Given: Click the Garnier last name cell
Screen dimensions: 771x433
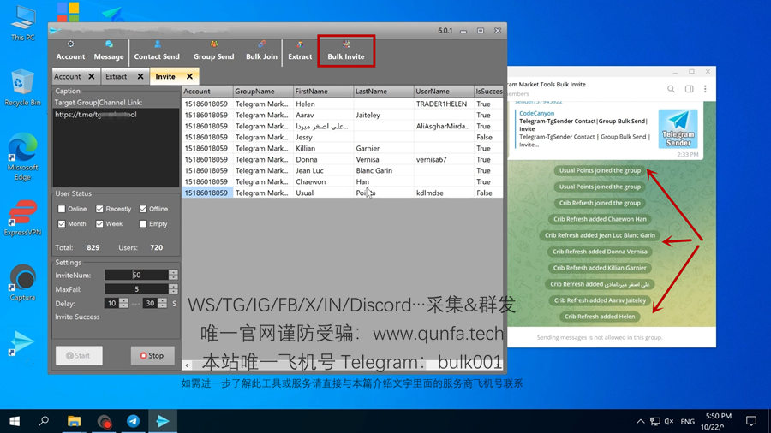Looking at the screenshot, I should [x=384, y=148].
